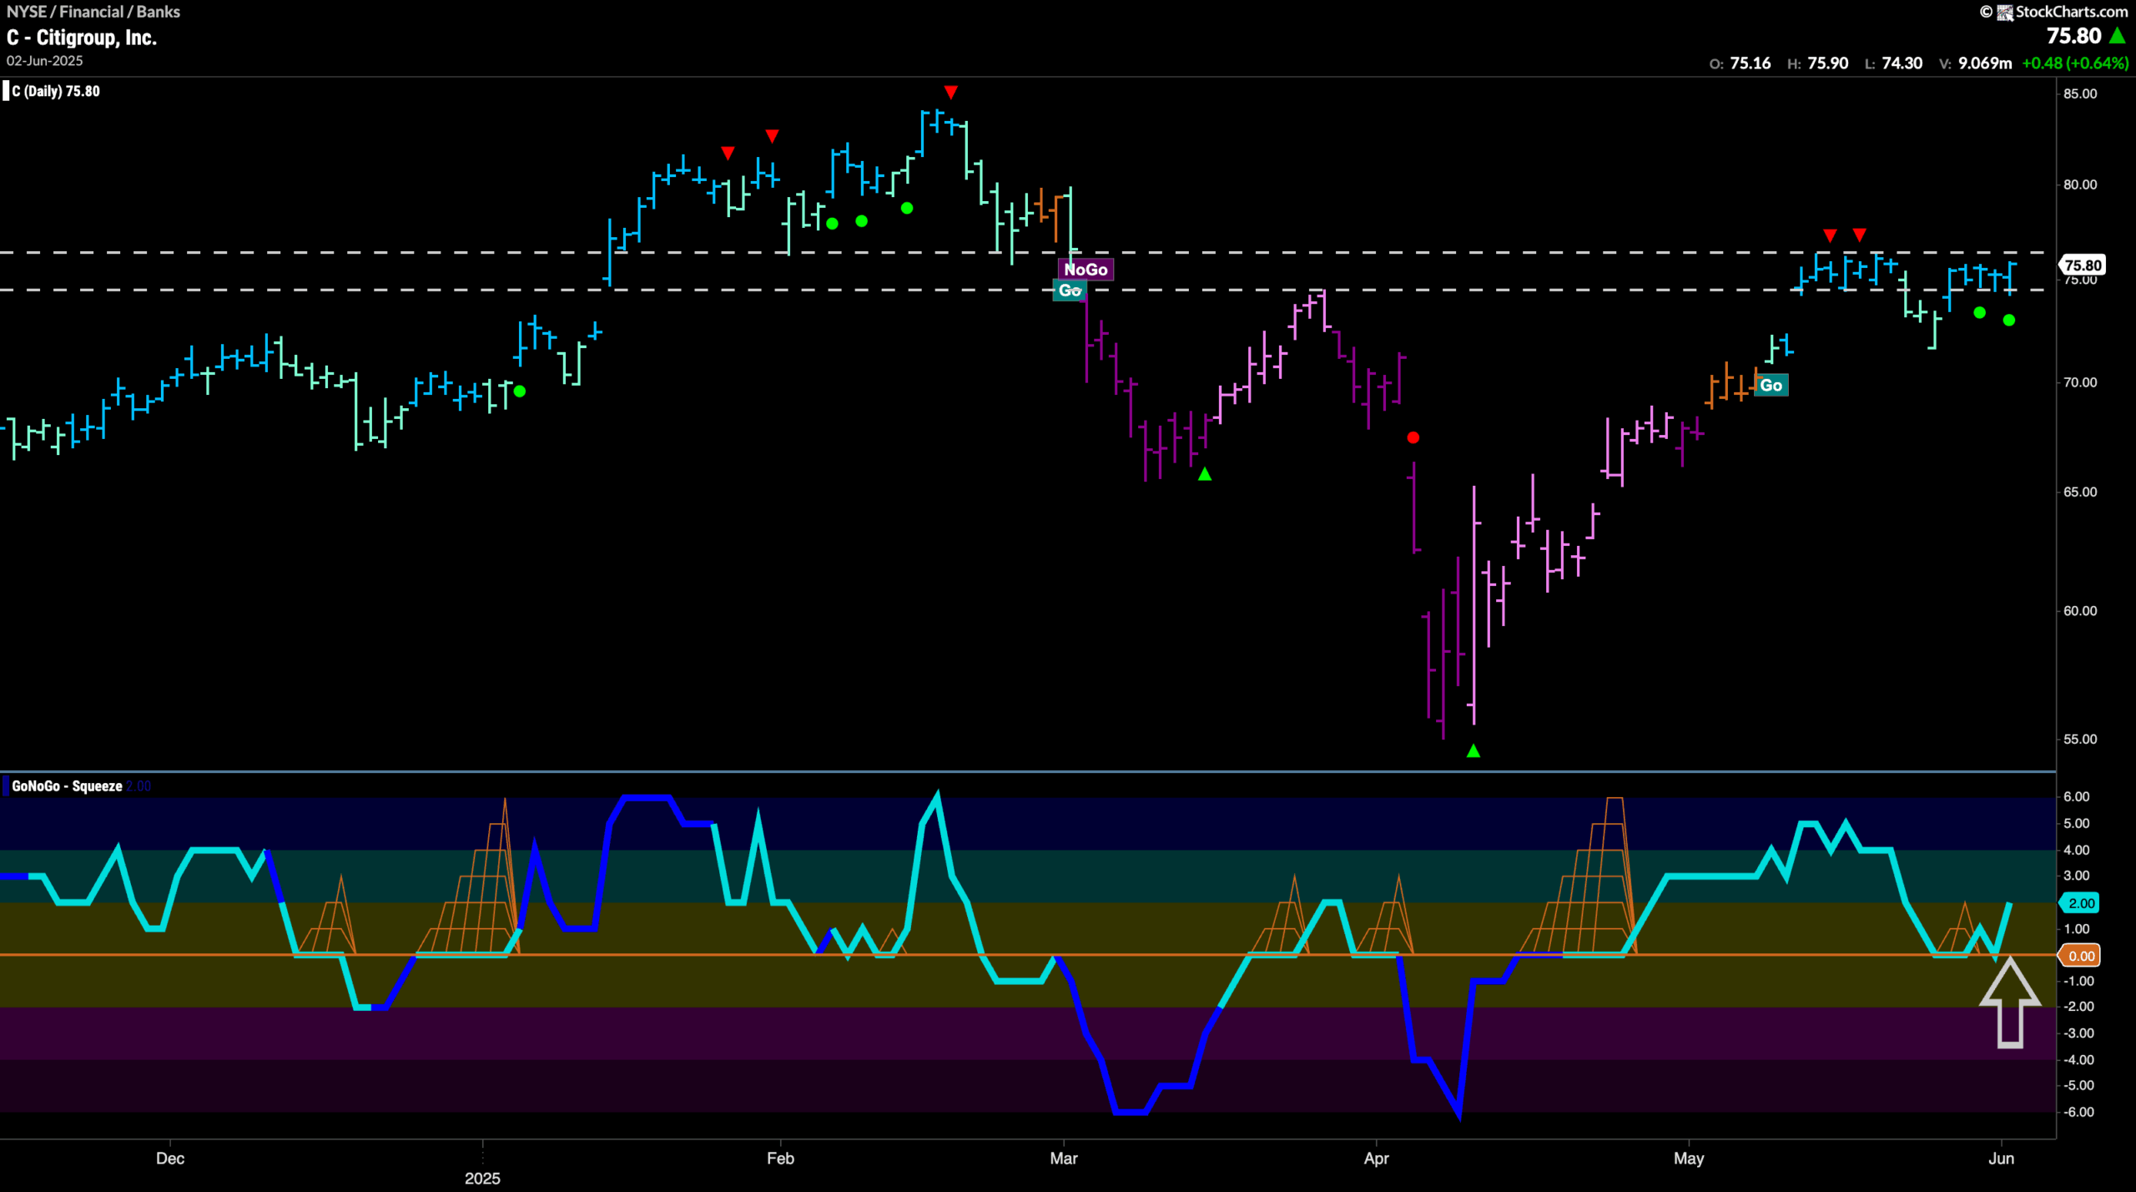Click the last green dot below the June bars
Screen dimensions: 2136x1192
pos(2009,321)
